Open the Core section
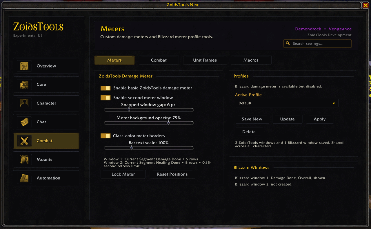The height and width of the screenshot is (229, 371). click(x=46, y=85)
